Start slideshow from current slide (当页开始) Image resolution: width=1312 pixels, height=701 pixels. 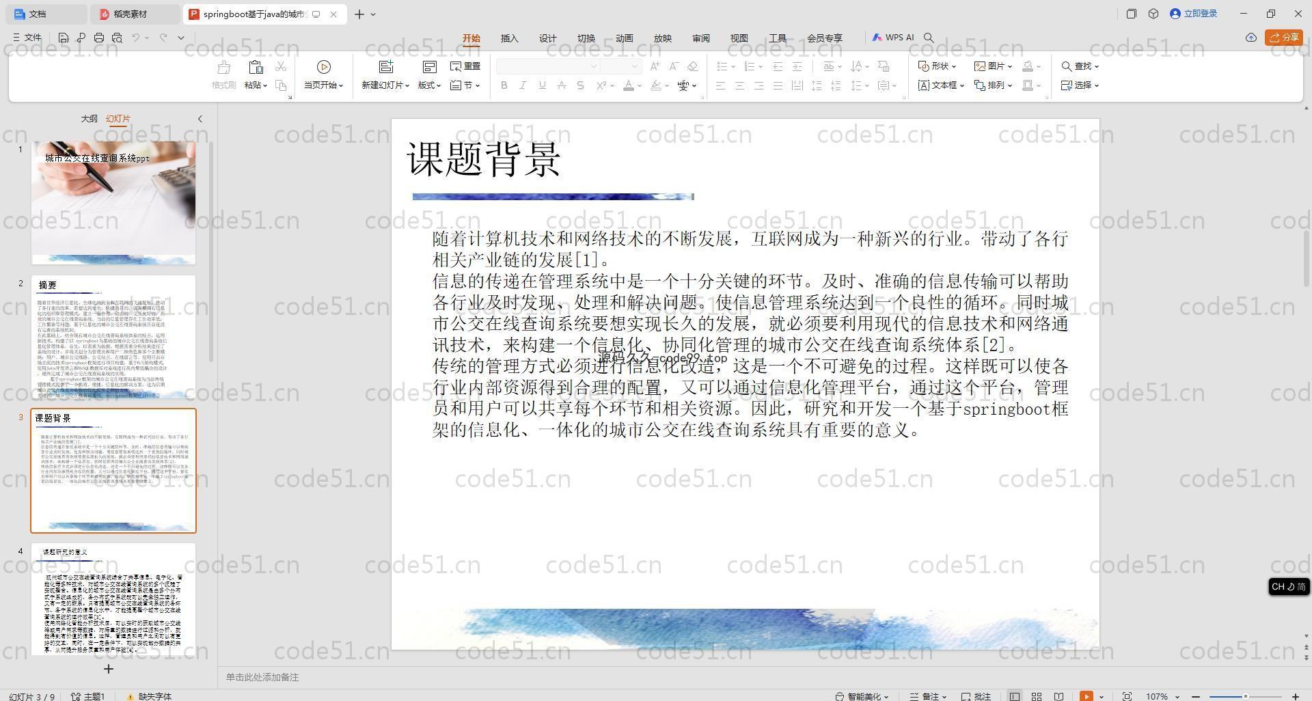coord(323,75)
